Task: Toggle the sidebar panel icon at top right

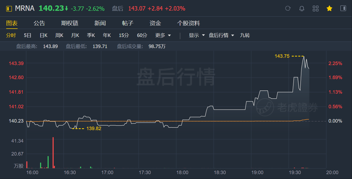Action: [x=343, y=8]
